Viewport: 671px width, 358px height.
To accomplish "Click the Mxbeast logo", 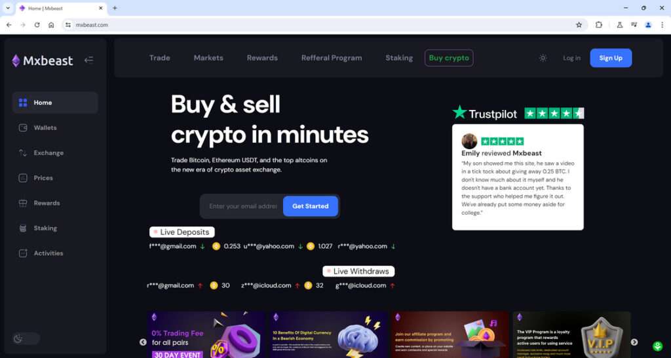I will [x=43, y=61].
